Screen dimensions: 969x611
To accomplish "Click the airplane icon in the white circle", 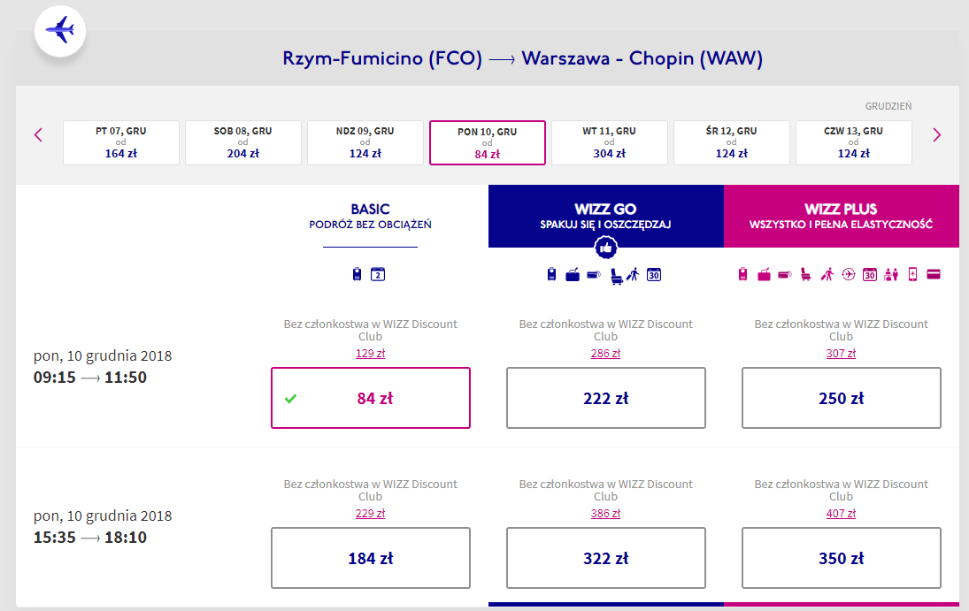I will [60, 30].
